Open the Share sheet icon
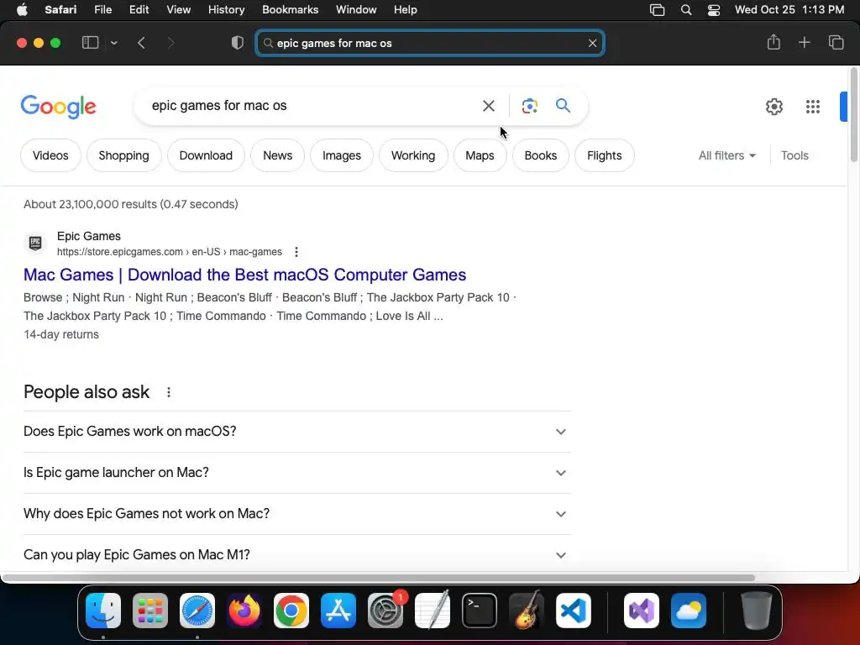The width and height of the screenshot is (860, 645). (773, 42)
